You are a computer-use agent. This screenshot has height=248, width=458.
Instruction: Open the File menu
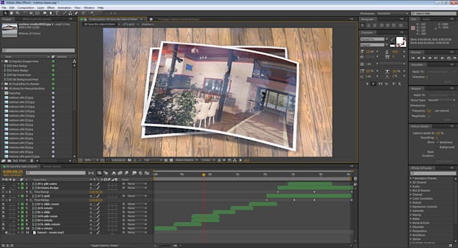tap(4, 7)
